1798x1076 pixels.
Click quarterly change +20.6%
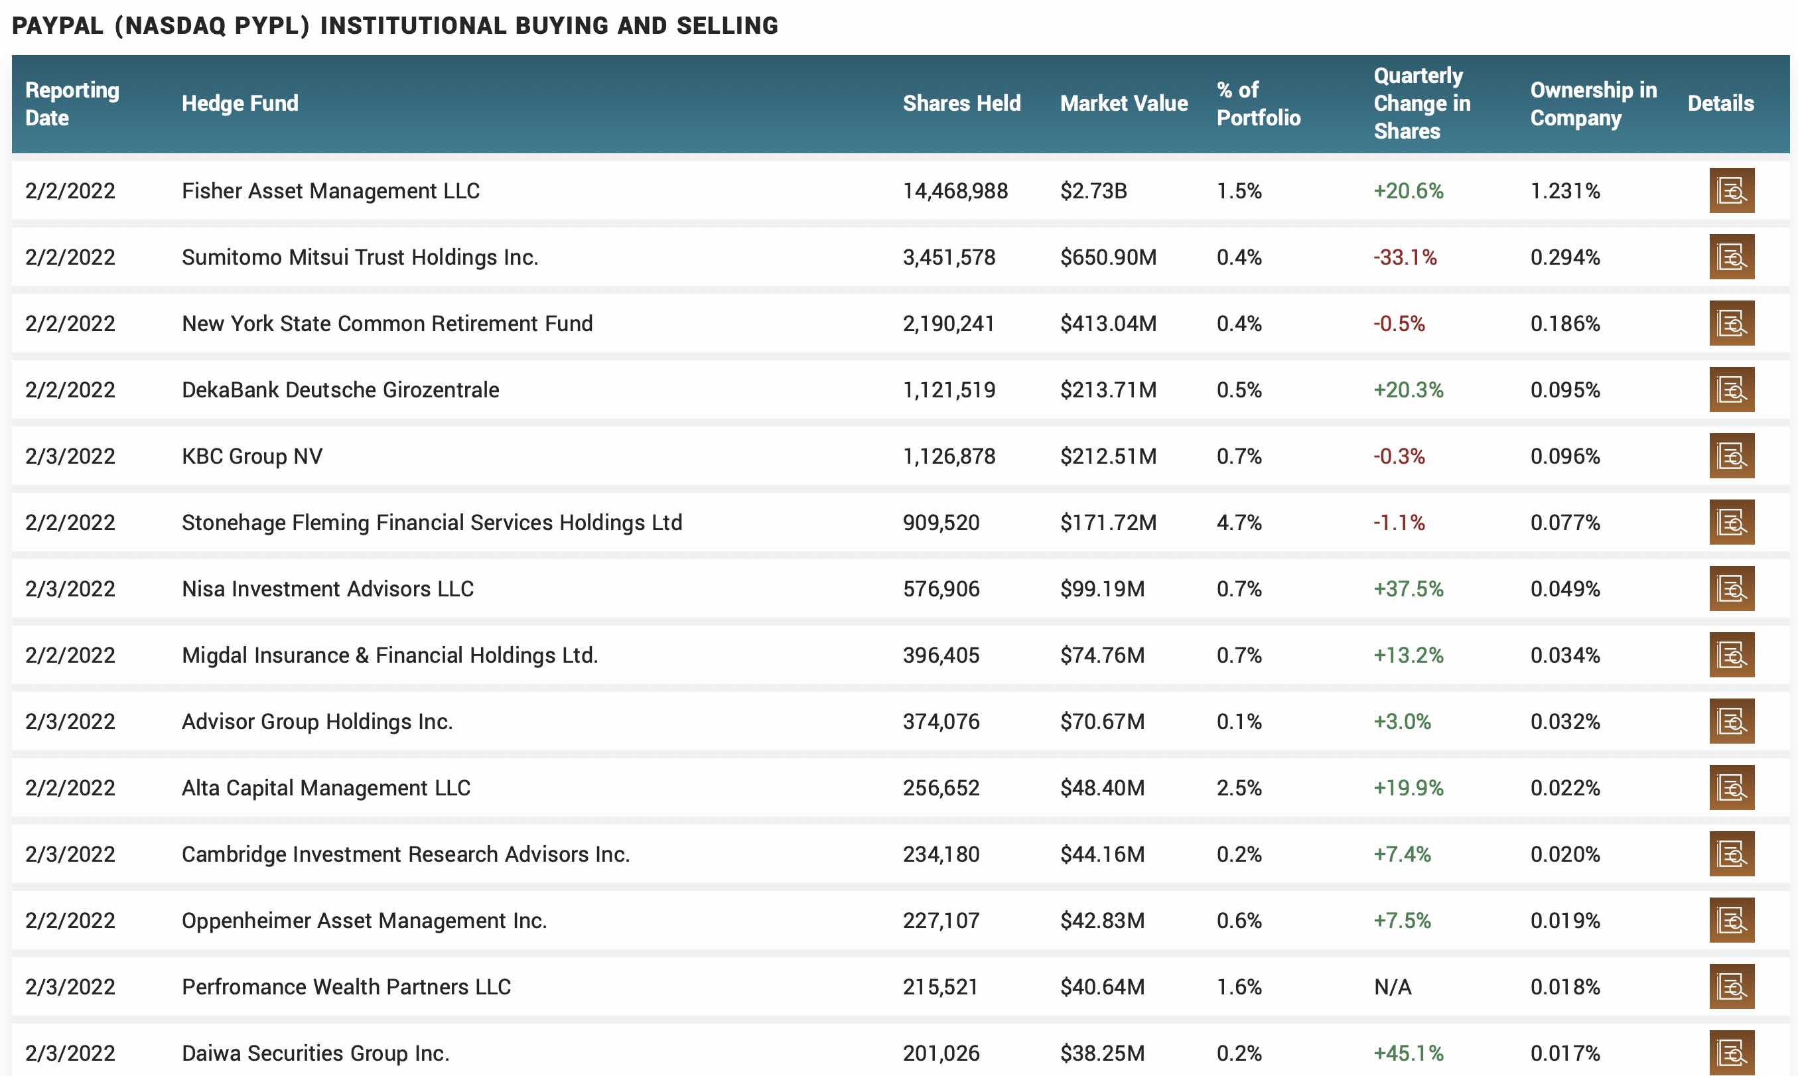[1408, 190]
